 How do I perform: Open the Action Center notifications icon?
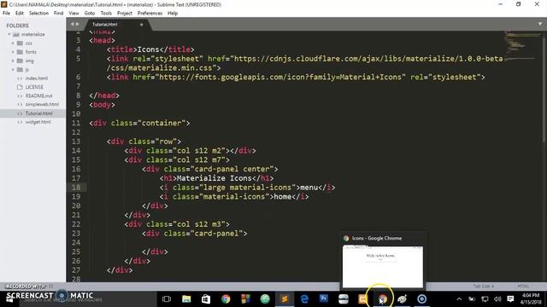pos(510,299)
